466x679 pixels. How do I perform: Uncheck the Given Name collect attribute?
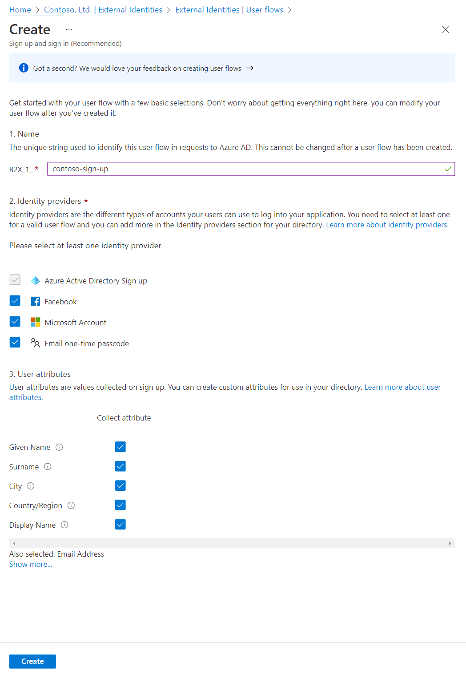(x=121, y=447)
